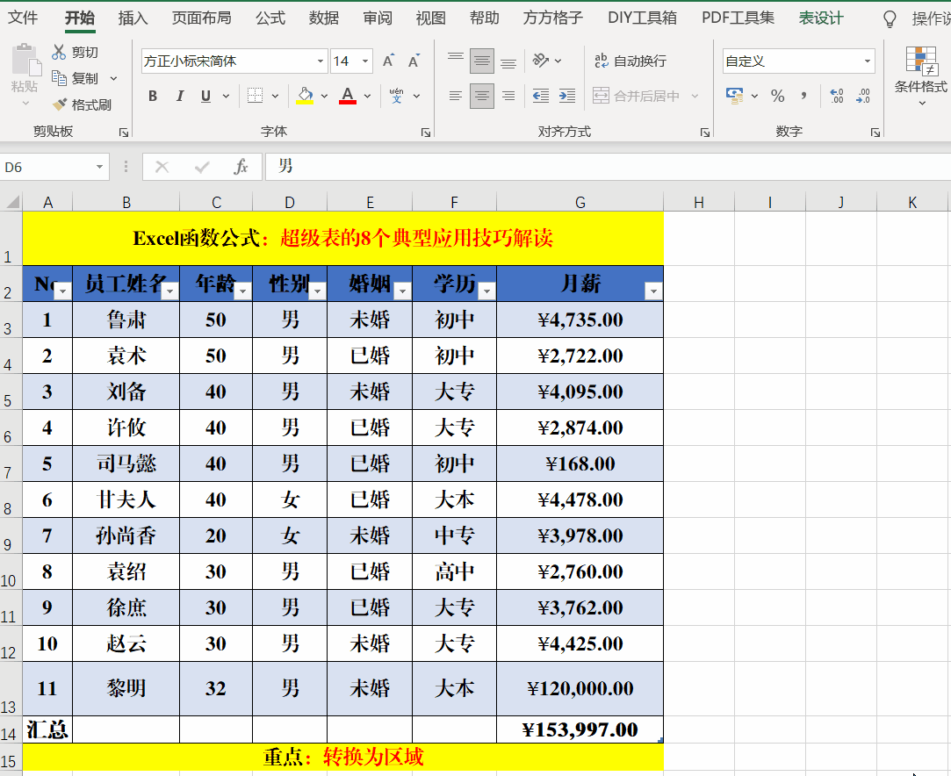Align text left

[456, 96]
